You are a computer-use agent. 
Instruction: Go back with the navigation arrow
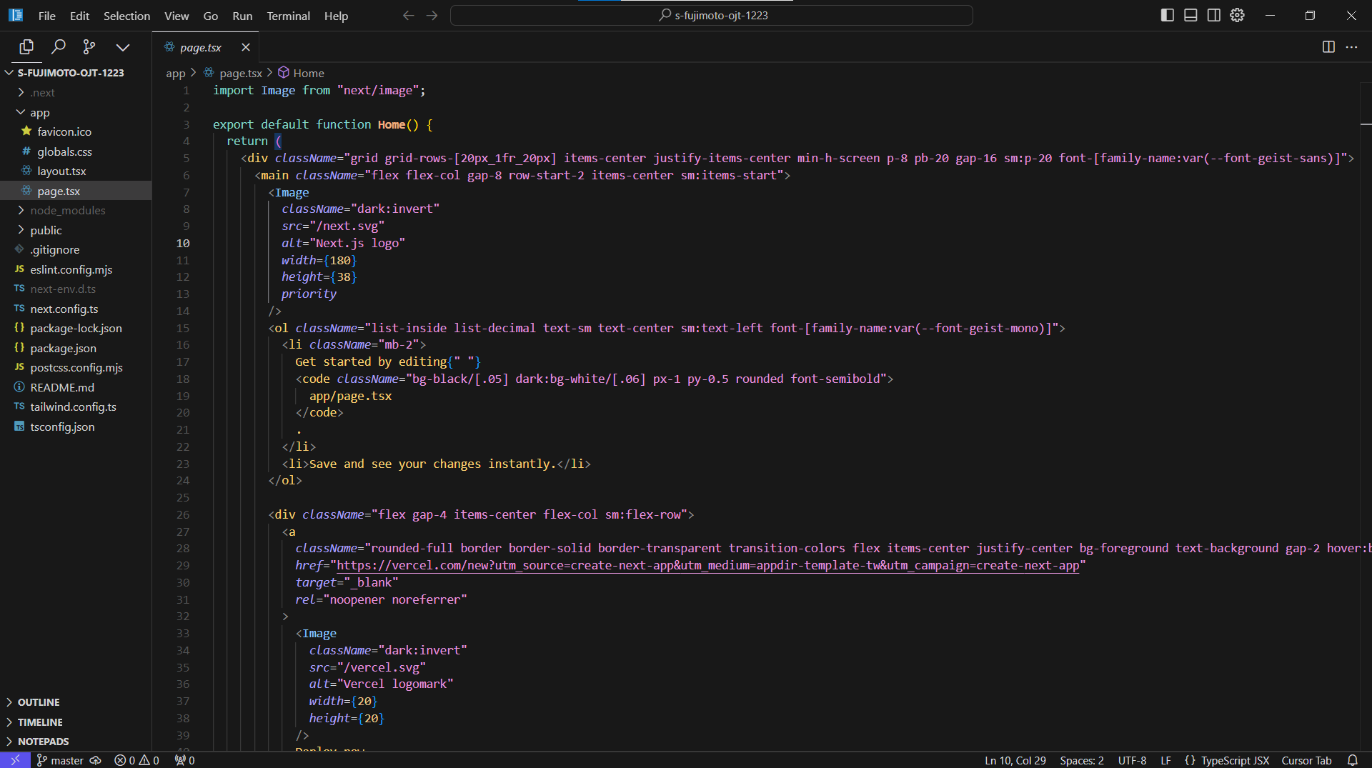pos(408,15)
